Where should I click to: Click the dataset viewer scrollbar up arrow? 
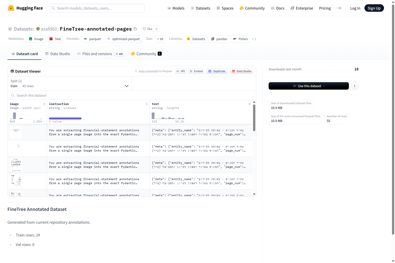coord(254,102)
